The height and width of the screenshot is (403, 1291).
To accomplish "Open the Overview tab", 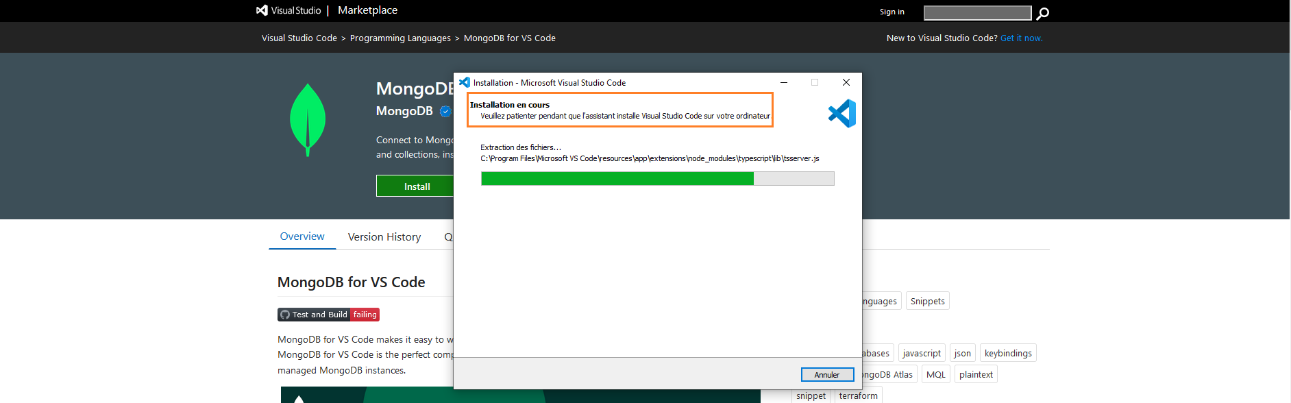I will click(302, 236).
